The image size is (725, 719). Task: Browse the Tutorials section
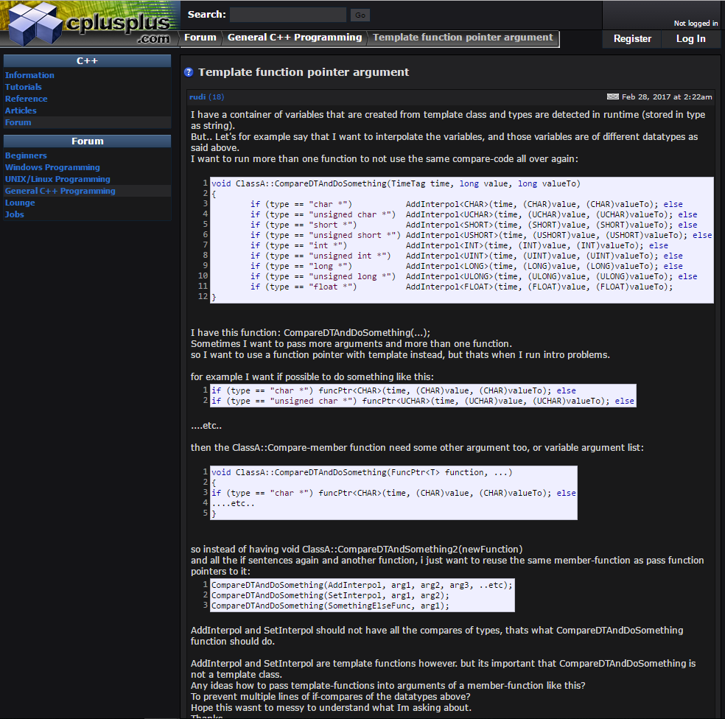(23, 86)
